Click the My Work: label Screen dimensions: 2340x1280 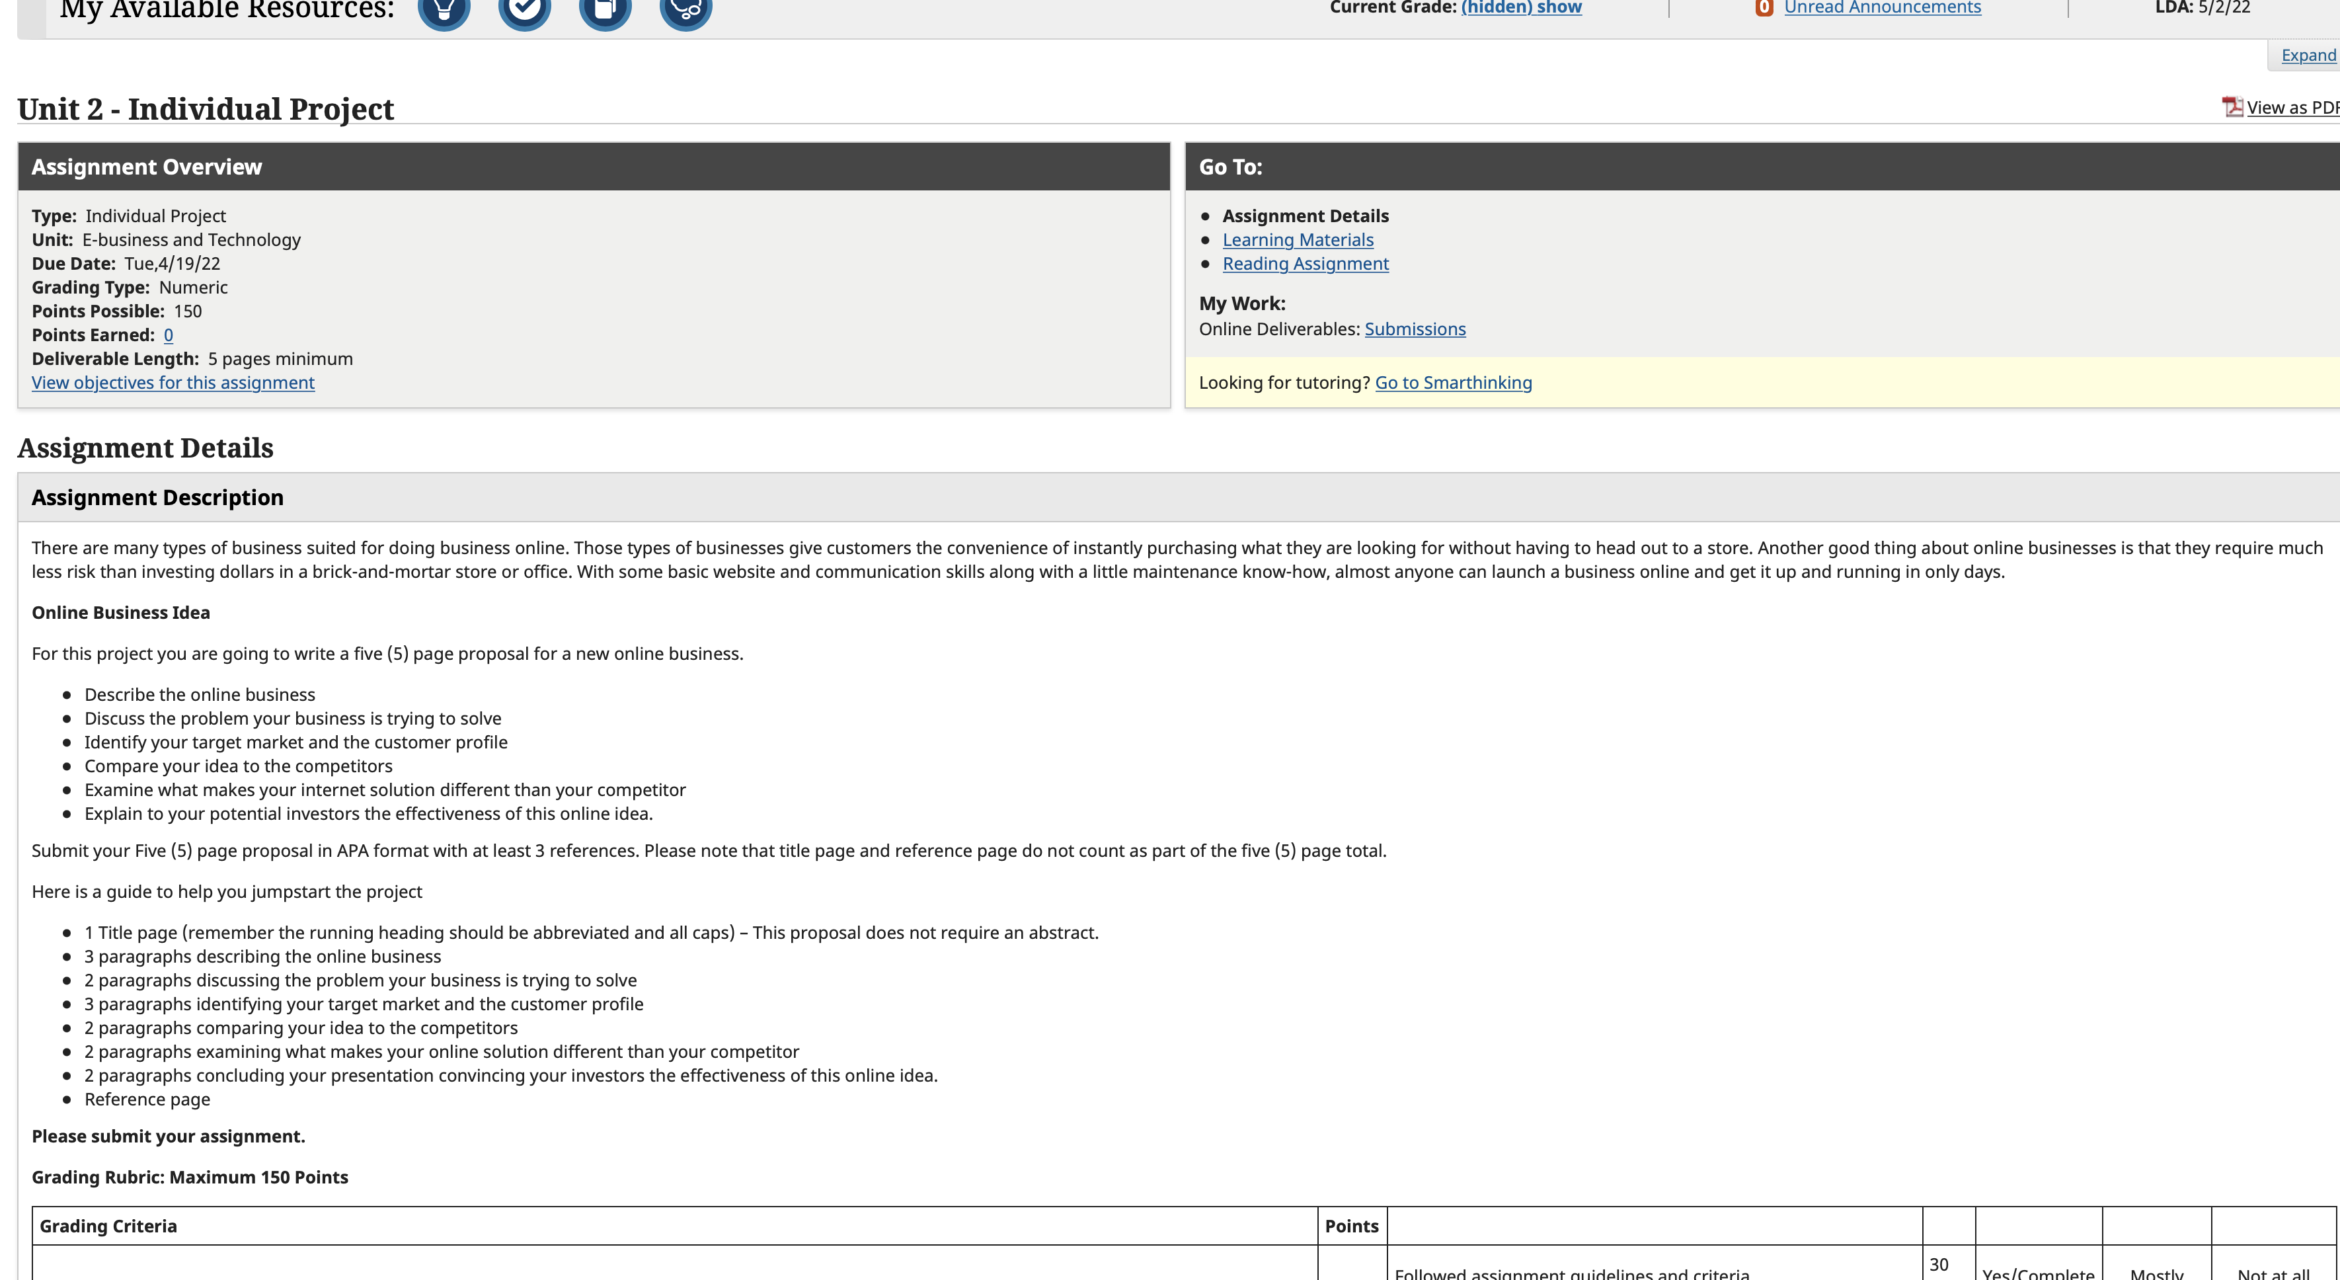coord(1243,303)
